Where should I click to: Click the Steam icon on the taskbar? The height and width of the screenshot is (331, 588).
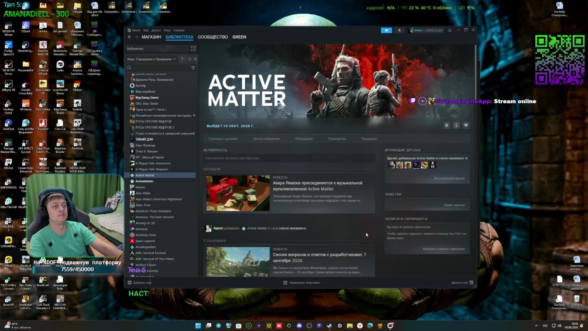coord(330,325)
